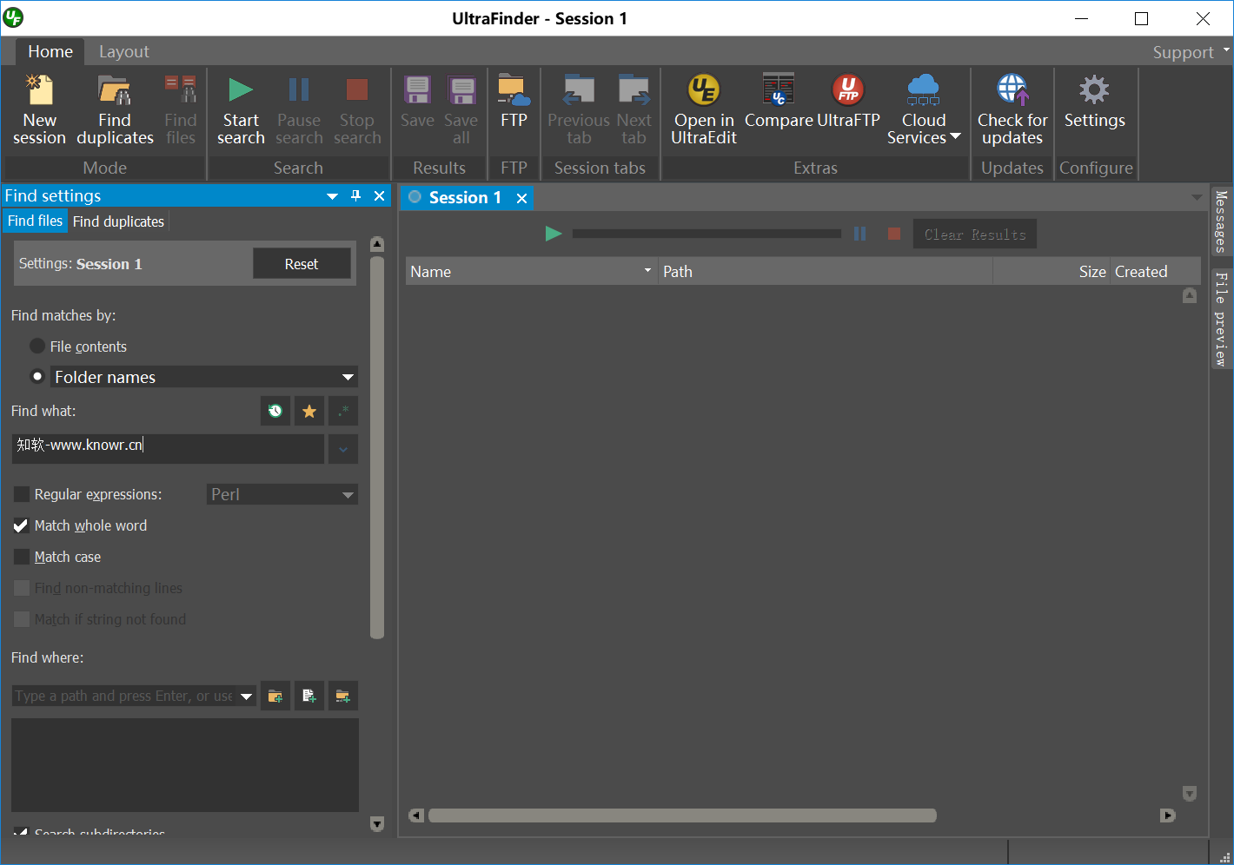The image size is (1234, 865).
Task: Click Open in UltraEdit
Action: pyautogui.click(x=704, y=111)
